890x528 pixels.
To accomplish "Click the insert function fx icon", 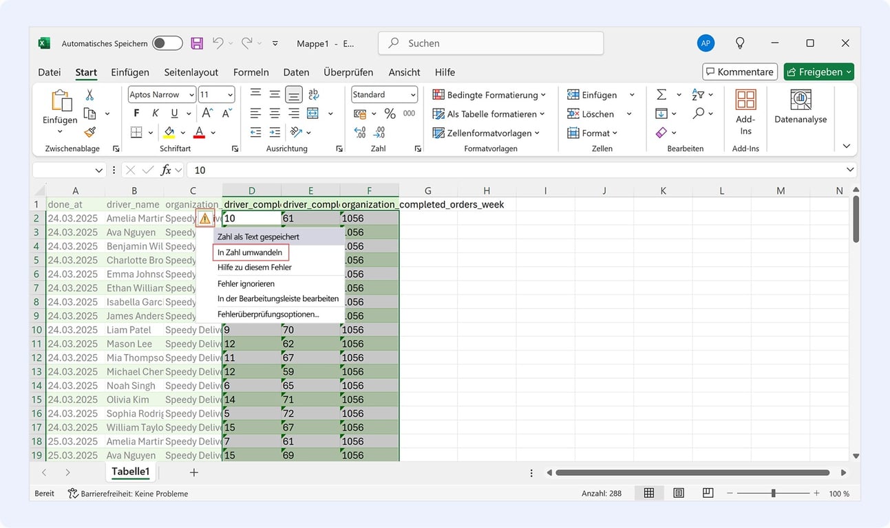I will pos(166,170).
